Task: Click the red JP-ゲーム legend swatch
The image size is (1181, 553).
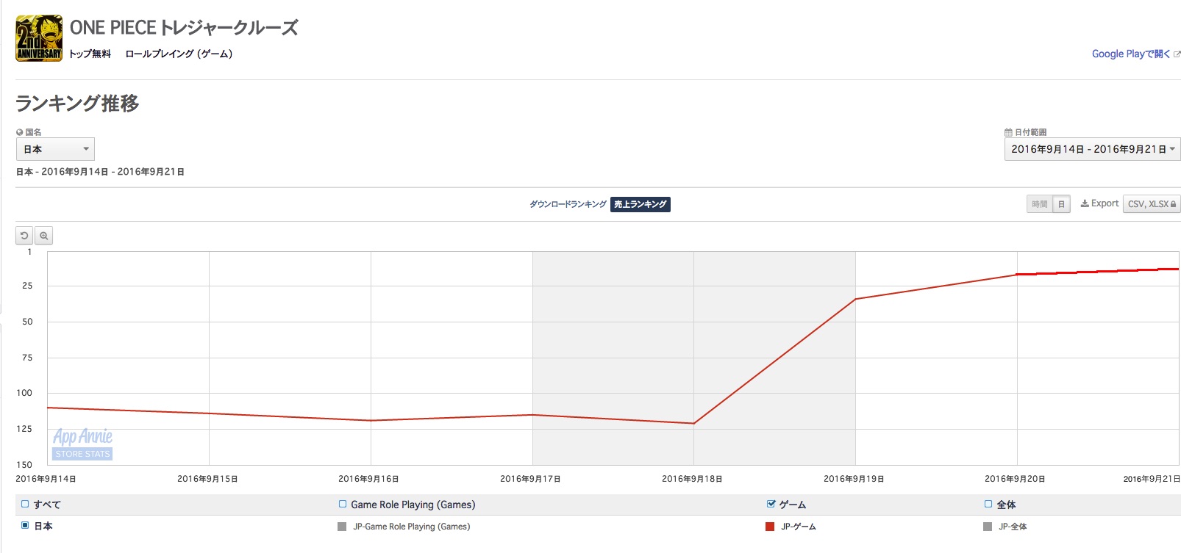Action: click(770, 527)
